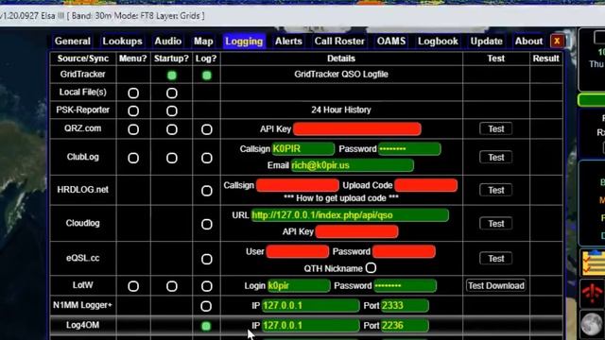This screenshot has width=605, height=340.
Task: Click the eQSL.cc User field
Action: click(298, 252)
